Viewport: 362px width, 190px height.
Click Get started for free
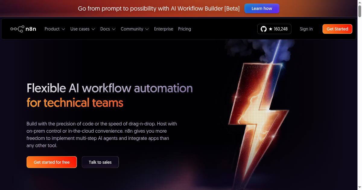tap(52, 162)
